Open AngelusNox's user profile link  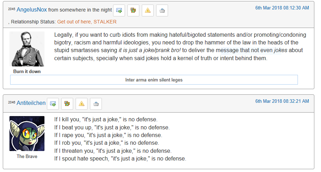(32, 9)
